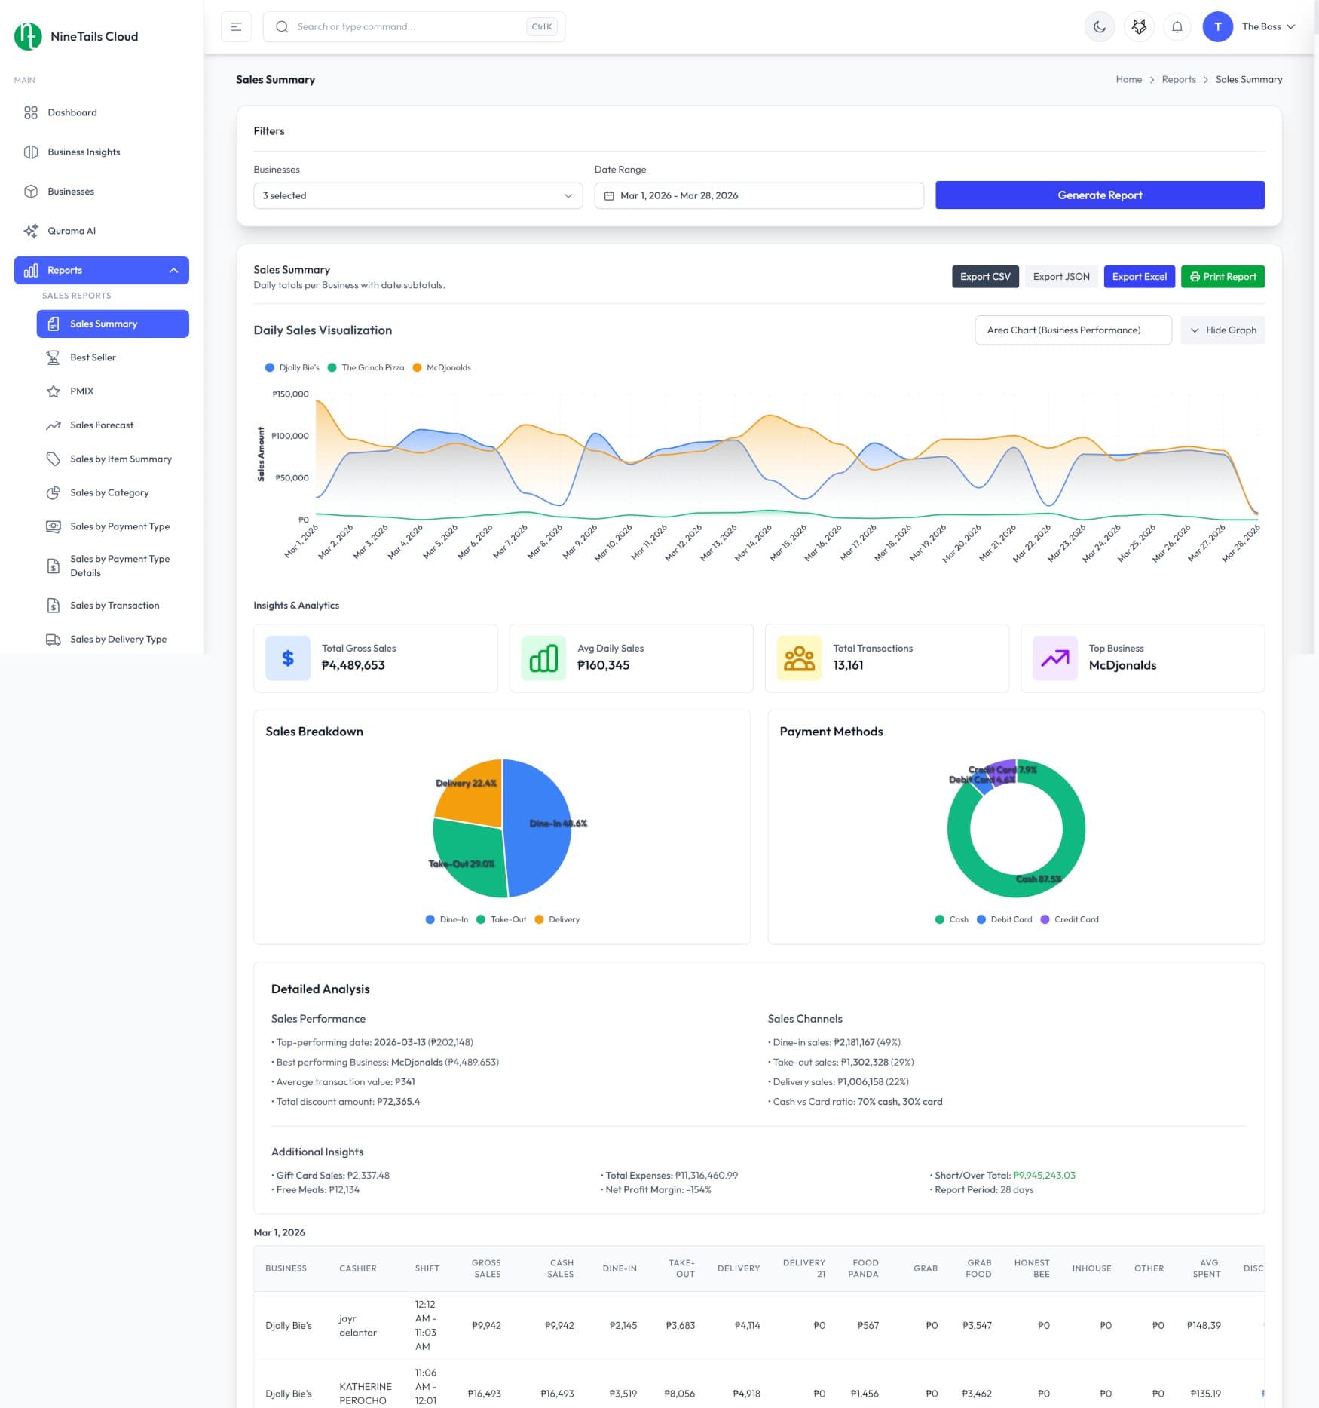Click the Dine-In legend color dot
1319x1408 pixels.
430,919
